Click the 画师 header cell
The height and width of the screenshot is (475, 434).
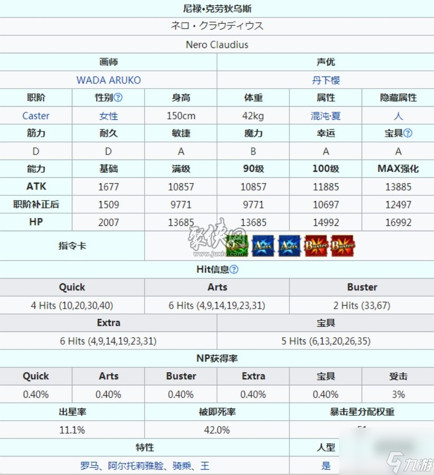(x=109, y=62)
